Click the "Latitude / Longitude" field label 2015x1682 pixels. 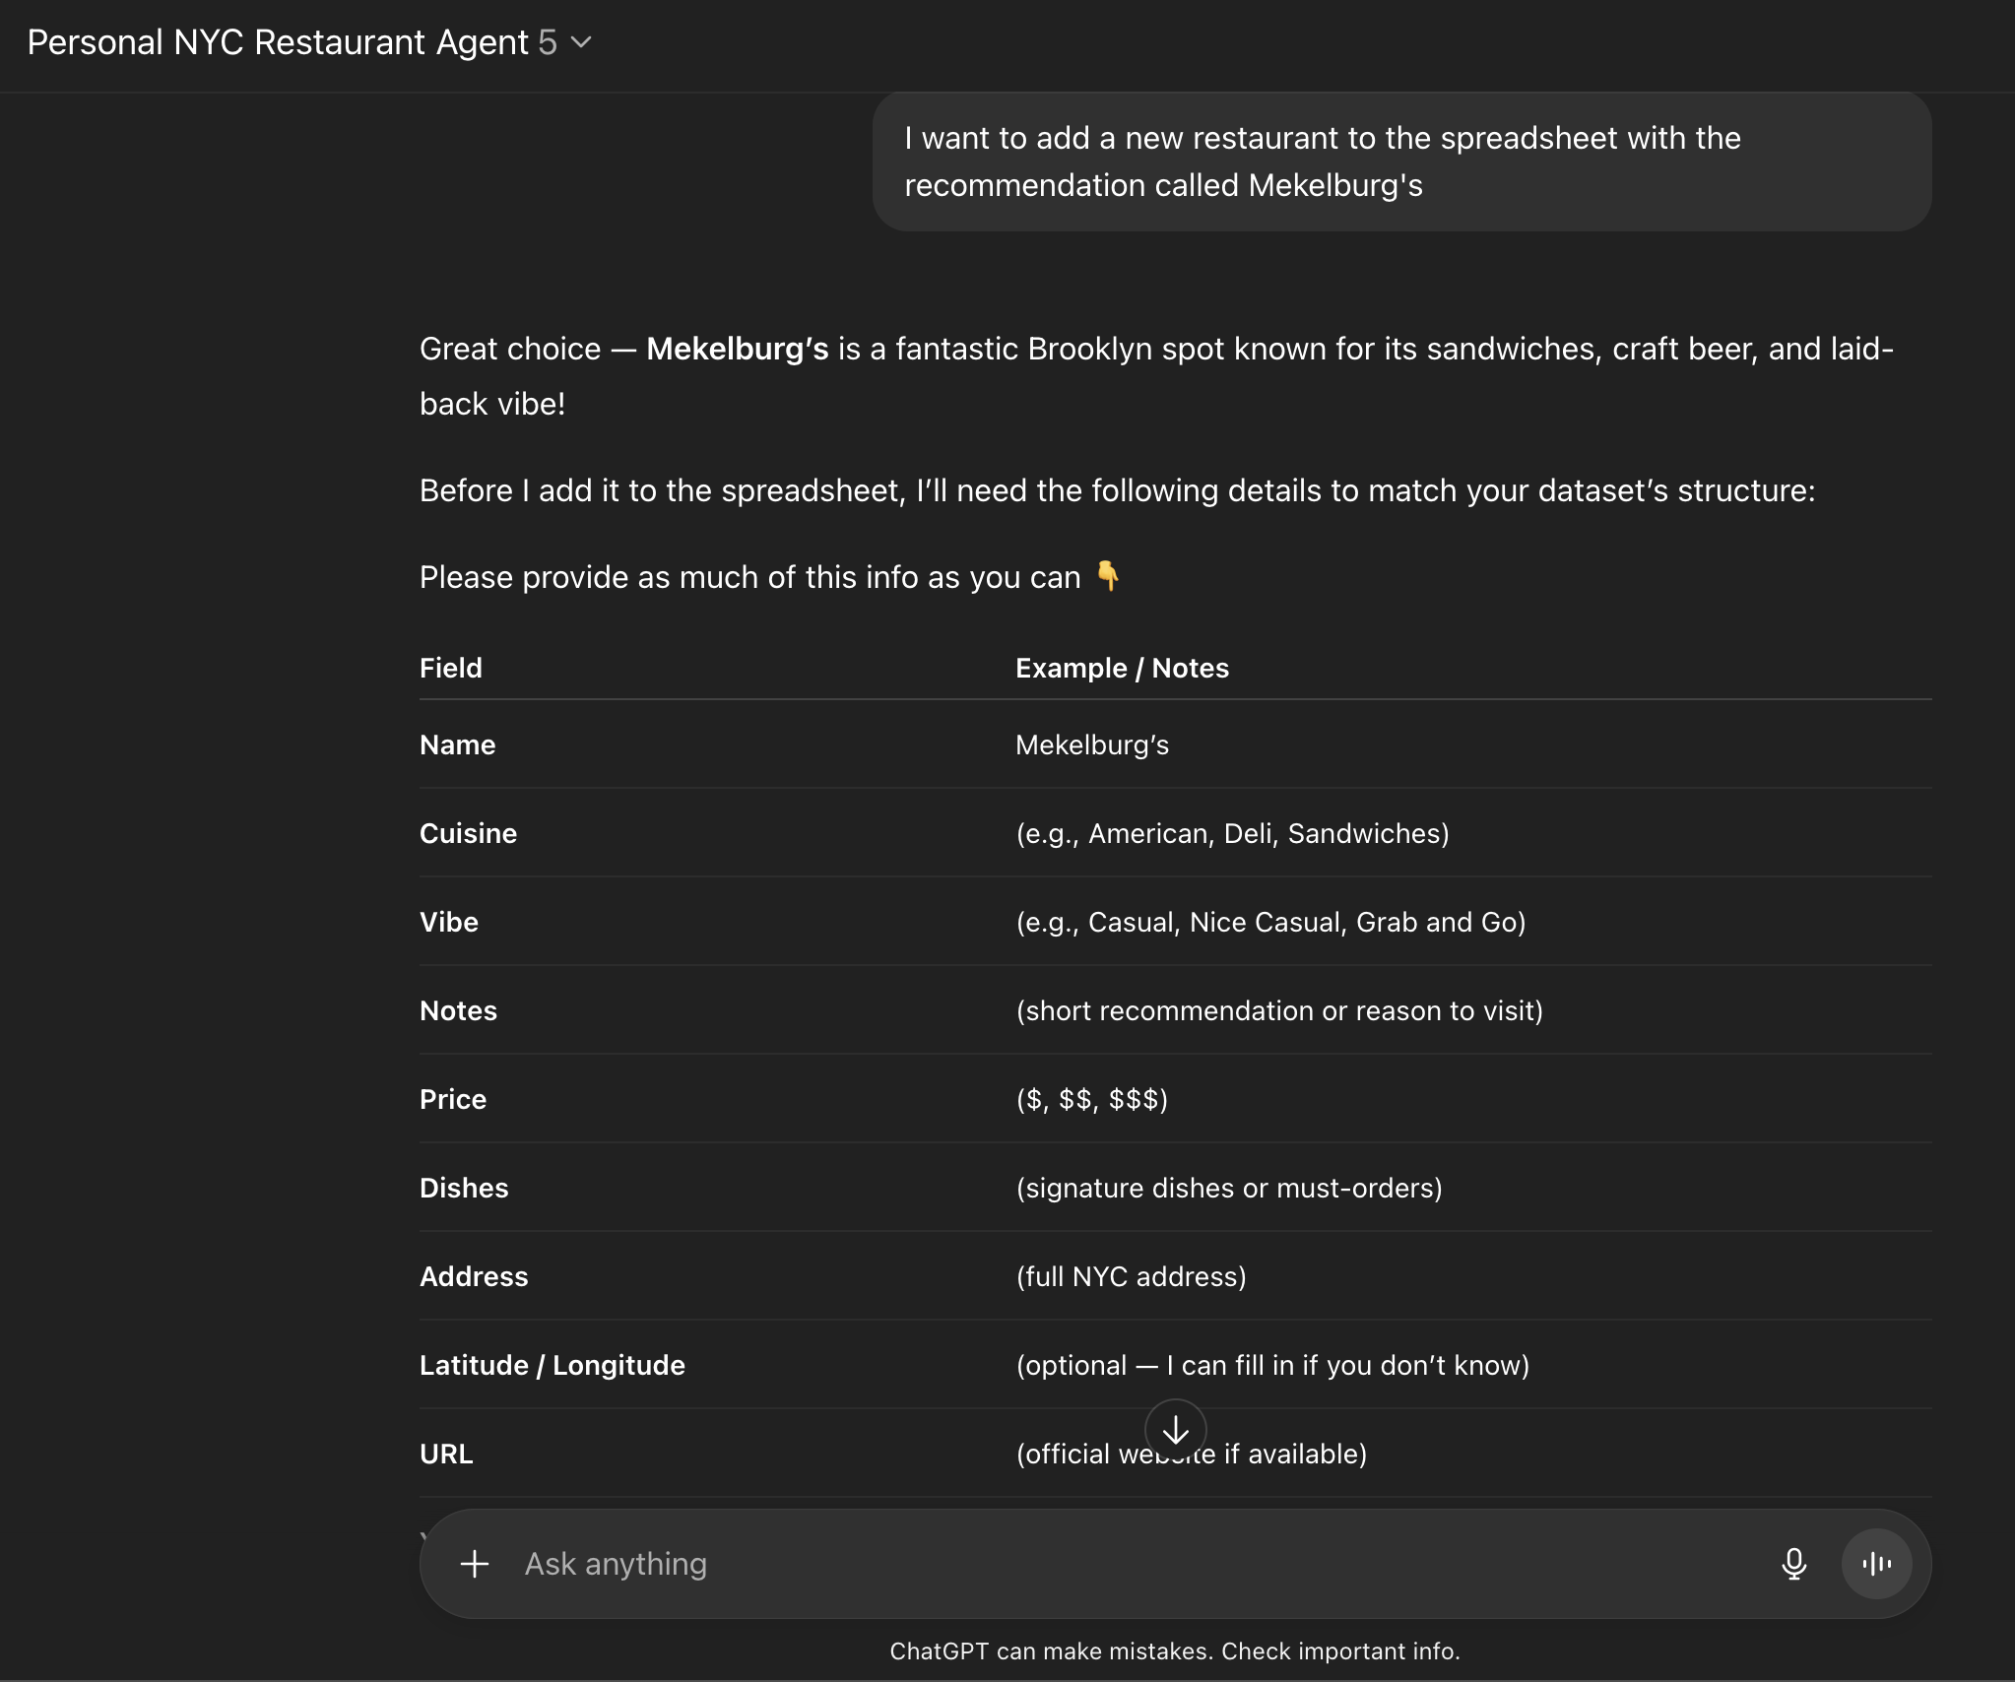[552, 1365]
